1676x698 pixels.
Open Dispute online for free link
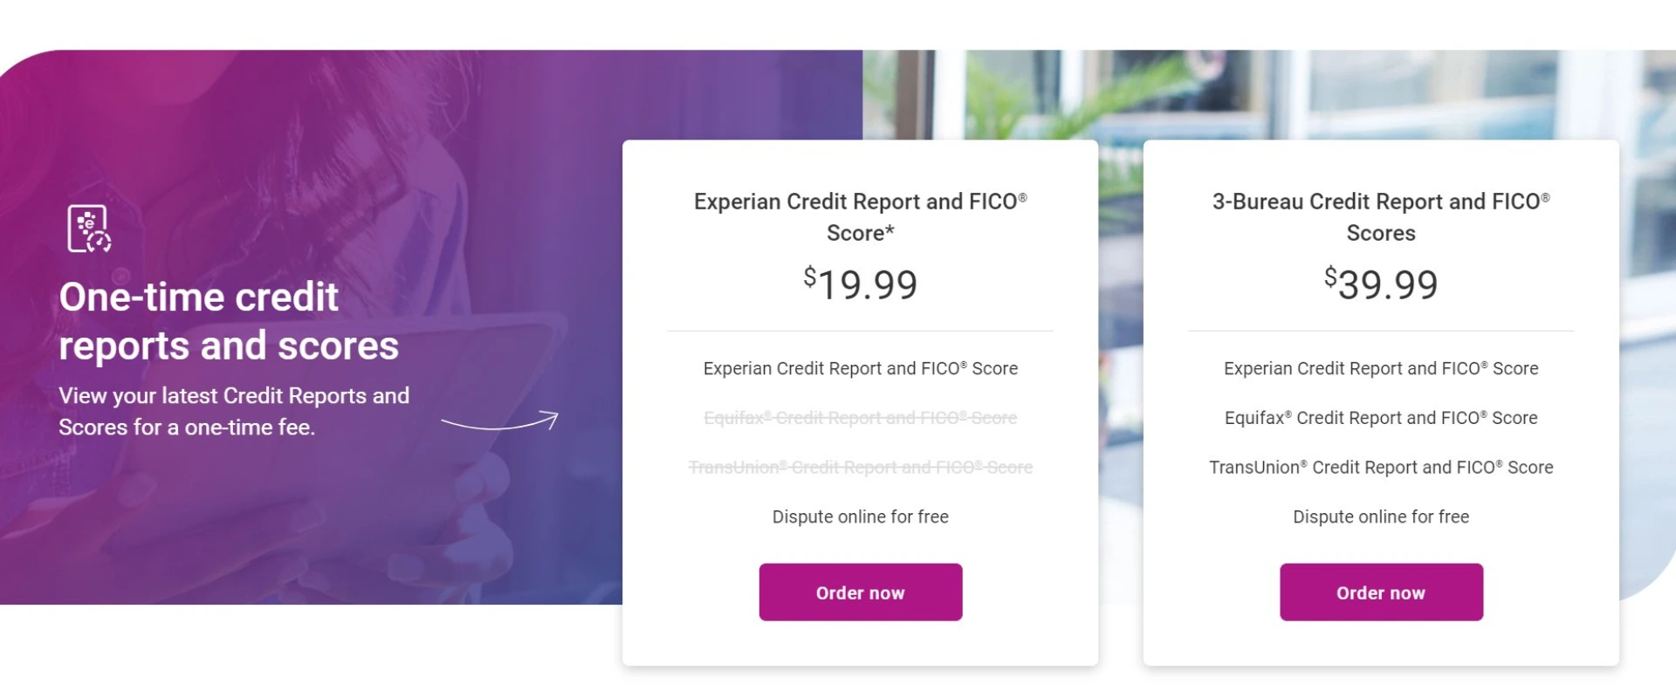click(x=1381, y=517)
